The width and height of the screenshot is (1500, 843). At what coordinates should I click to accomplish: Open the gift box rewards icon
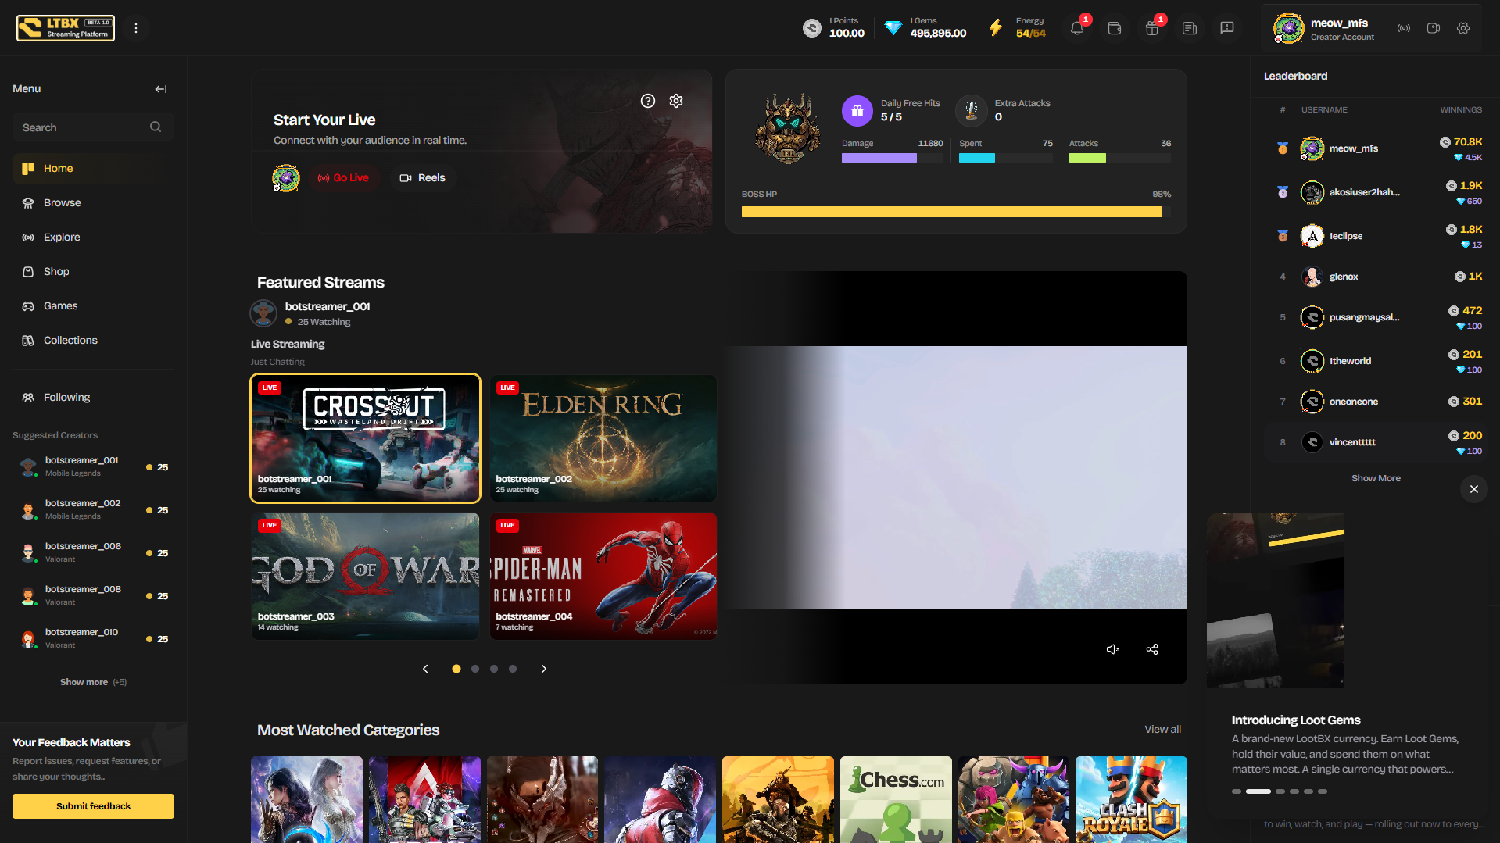coord(1152,28)
